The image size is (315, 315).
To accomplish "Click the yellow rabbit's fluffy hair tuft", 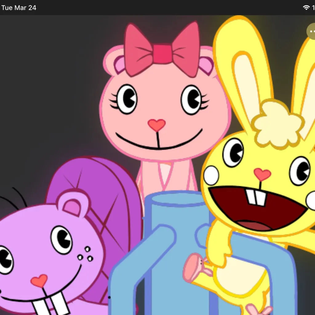I will (x=277, y=123).
